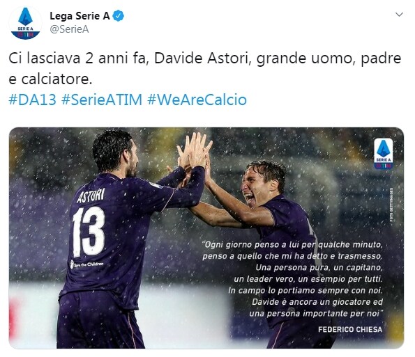Open the #SerieATIM hashtag

[x=102, y=100]
